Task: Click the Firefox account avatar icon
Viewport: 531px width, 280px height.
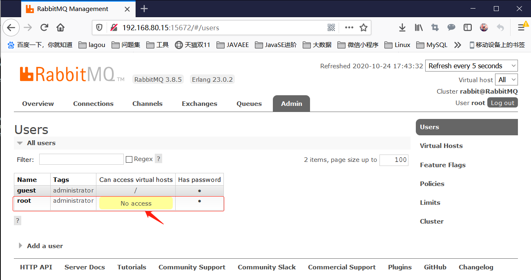Action: click(484, 27)
